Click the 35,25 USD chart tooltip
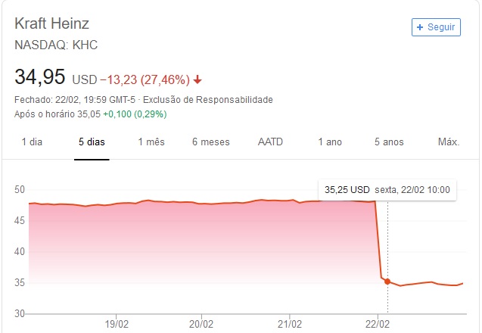 [x=387, y=189]
